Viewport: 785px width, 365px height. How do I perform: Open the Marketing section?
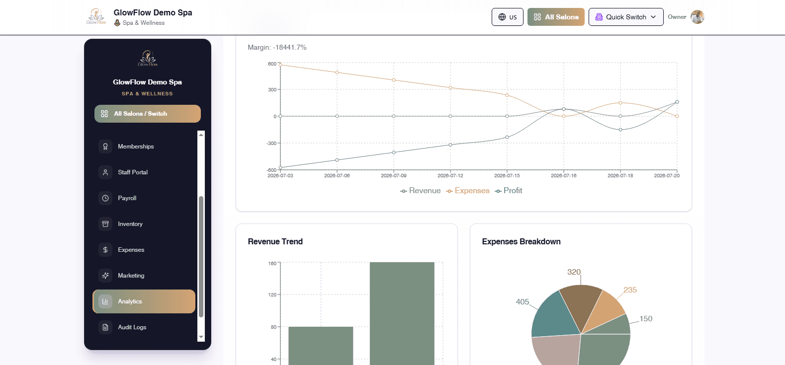(144, 276)
